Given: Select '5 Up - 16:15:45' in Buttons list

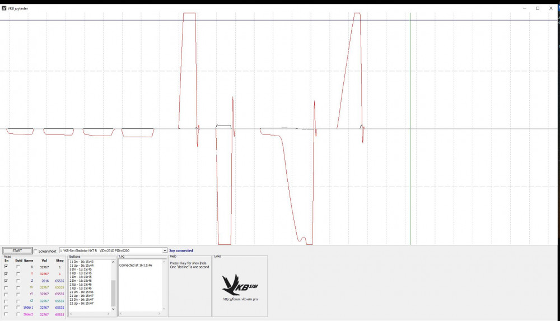Looking at the screenshot, I should point(81,273).
